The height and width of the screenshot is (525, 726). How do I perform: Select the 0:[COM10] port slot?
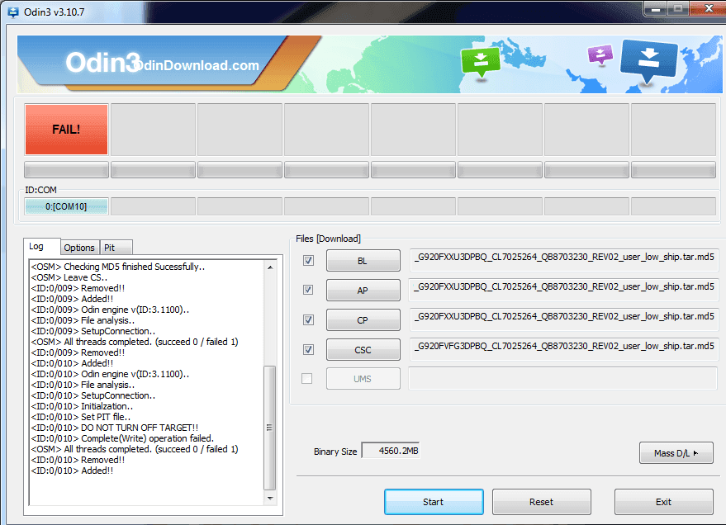[66, 206]
